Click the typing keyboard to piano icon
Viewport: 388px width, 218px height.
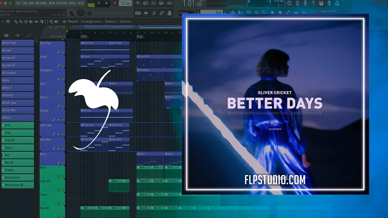click(x=138, y=13)
